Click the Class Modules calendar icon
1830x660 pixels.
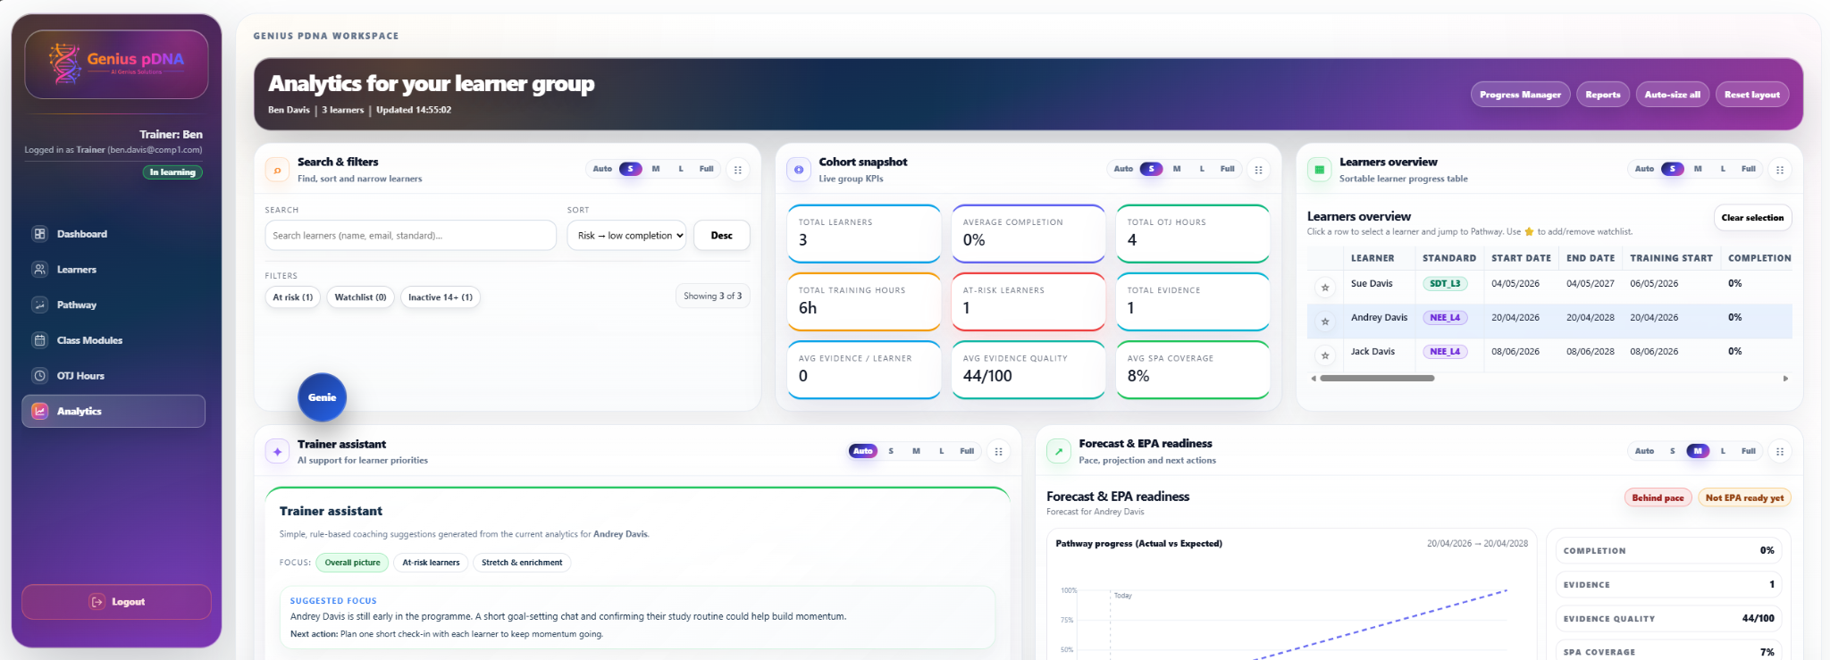(39, 340)
